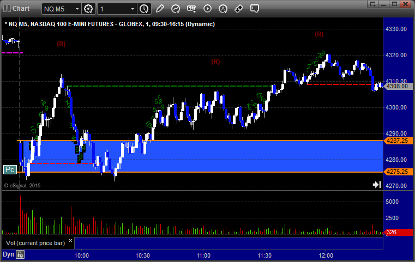Open the studies chart icon menu

[x=176, y=9]
